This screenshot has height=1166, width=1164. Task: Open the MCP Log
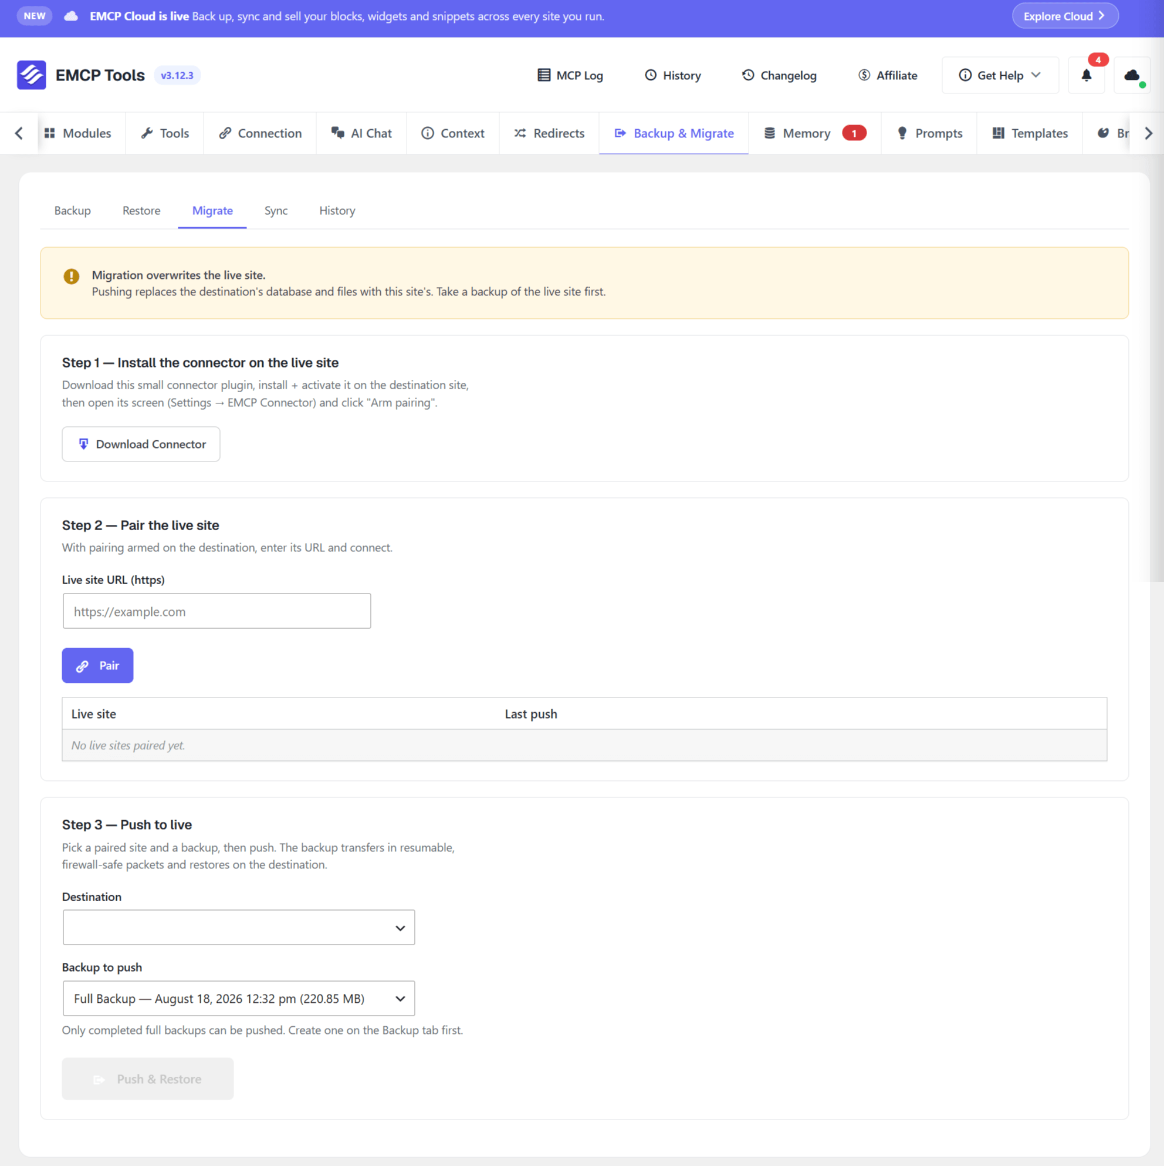[570, 75]
